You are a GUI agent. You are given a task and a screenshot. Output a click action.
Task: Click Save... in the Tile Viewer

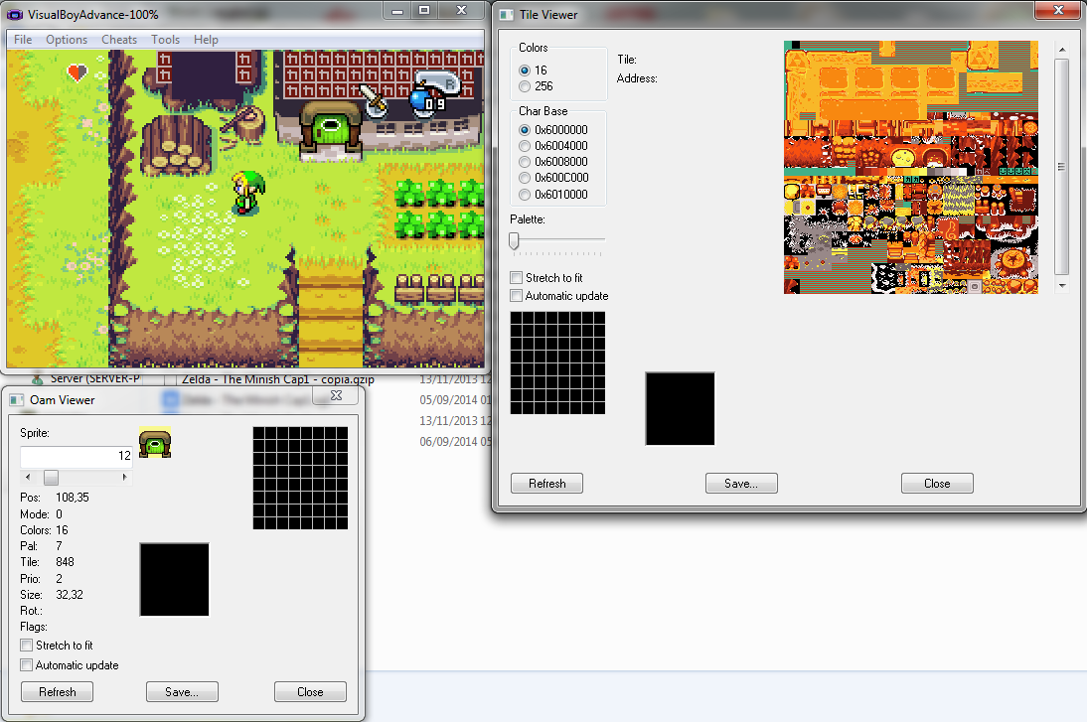(741, 484)
